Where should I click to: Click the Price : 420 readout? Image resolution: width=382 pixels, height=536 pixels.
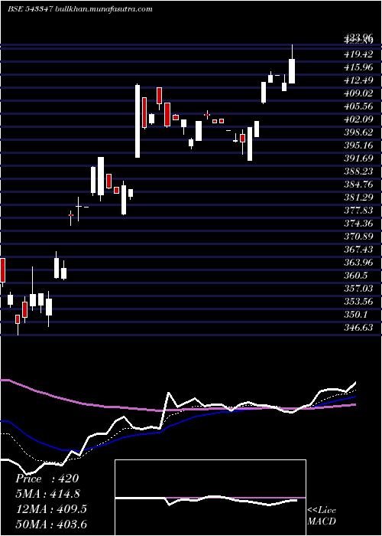tap(47, 479)
